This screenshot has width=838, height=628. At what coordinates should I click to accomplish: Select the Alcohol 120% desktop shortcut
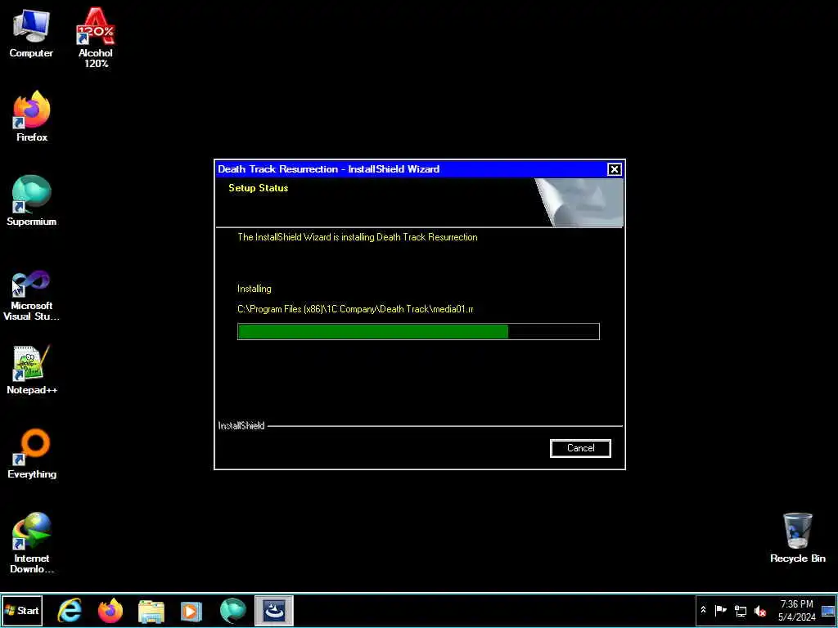pos(96,38)
